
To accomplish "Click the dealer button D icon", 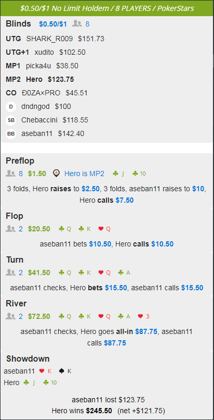I will click(11, 107).
